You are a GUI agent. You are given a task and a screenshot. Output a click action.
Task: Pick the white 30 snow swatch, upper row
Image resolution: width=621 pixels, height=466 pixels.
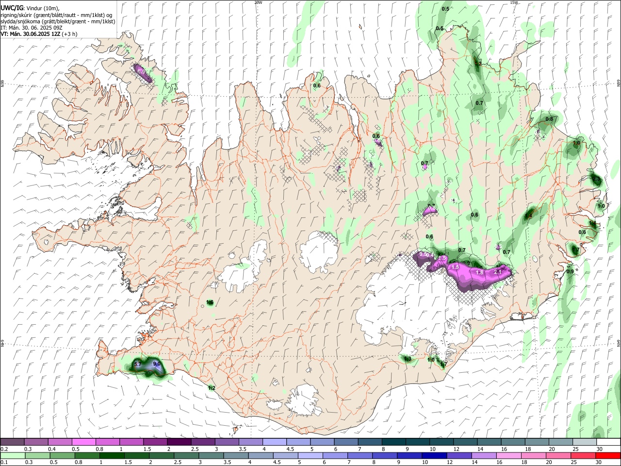click(608, 442)
